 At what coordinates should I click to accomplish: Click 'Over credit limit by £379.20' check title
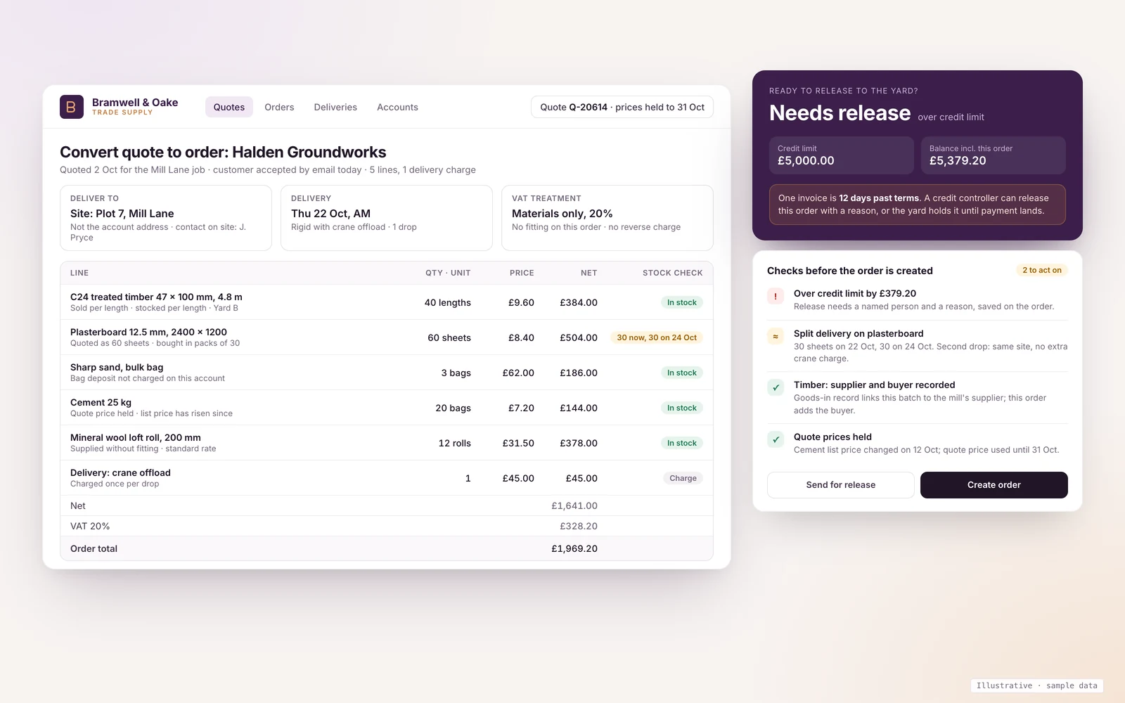coord(855,294)
